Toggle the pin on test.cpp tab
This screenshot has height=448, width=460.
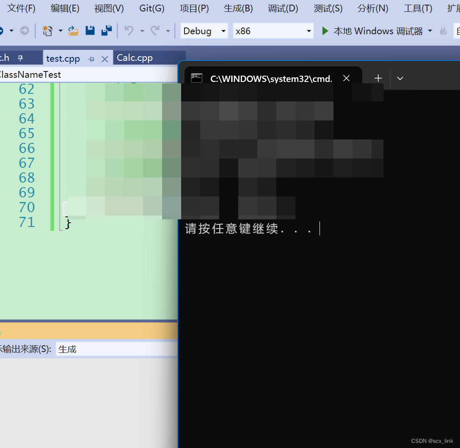91,59
